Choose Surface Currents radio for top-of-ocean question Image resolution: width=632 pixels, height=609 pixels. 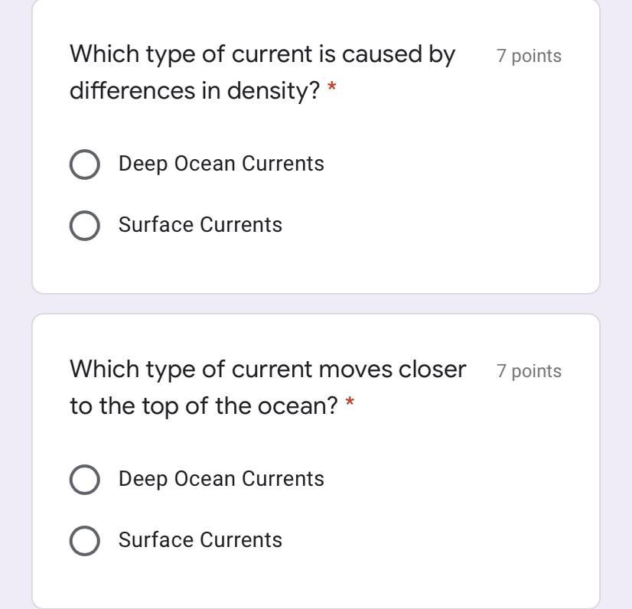coord(84,541)
